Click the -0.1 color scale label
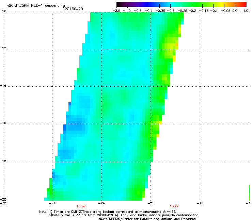The width and height of the screenshot is (252, 221). [x=214, y=11]
